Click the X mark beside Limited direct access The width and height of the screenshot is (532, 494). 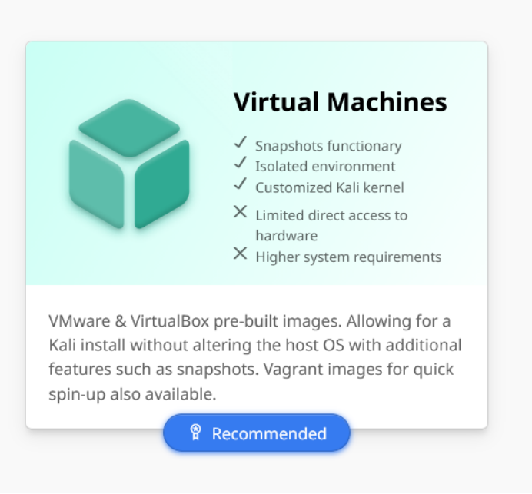240,212
